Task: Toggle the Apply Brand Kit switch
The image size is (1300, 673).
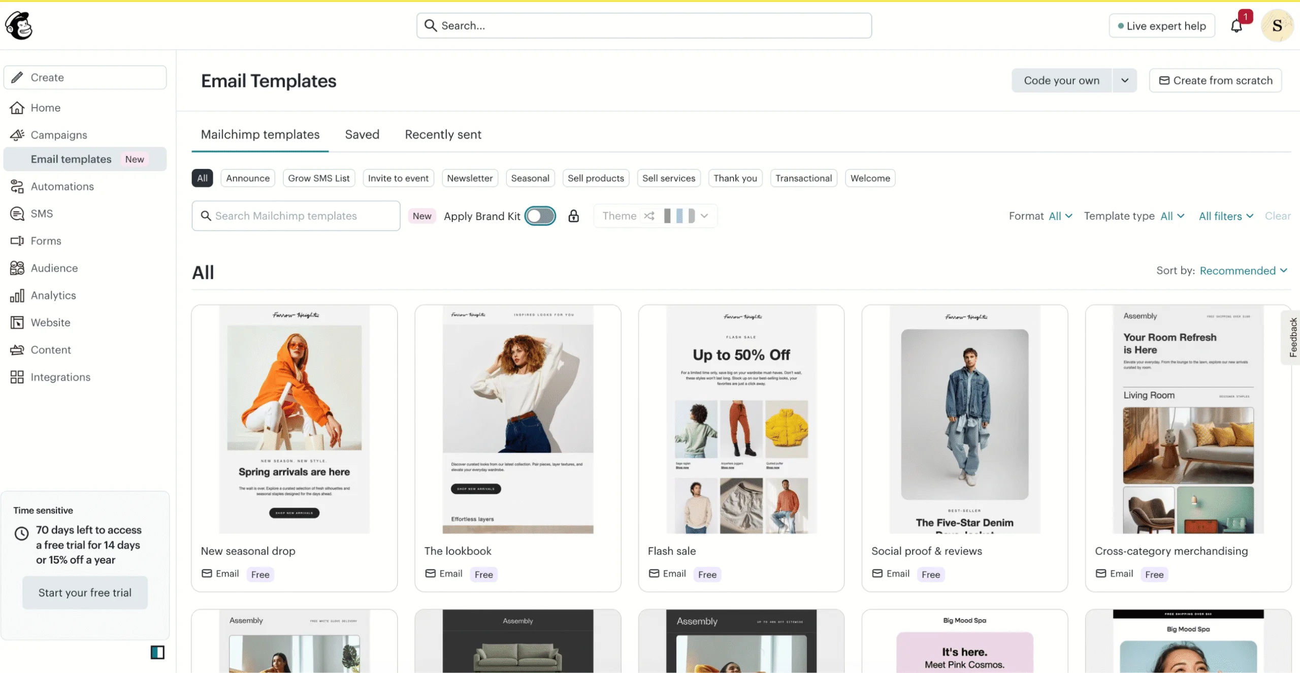Action: 540,216
